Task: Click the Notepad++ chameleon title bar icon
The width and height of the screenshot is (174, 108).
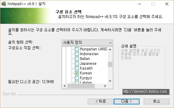Action: point(4,4)
